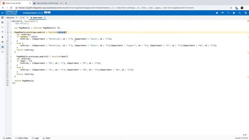Click 'var PageModule' on line 4
Image resolution: width=249 pixels, height=140 pixels.
coord(22,28)
